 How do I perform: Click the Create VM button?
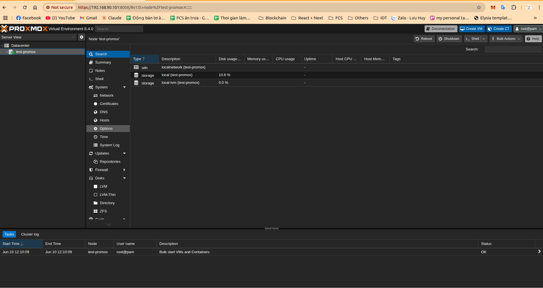click(x=471, y=29)
